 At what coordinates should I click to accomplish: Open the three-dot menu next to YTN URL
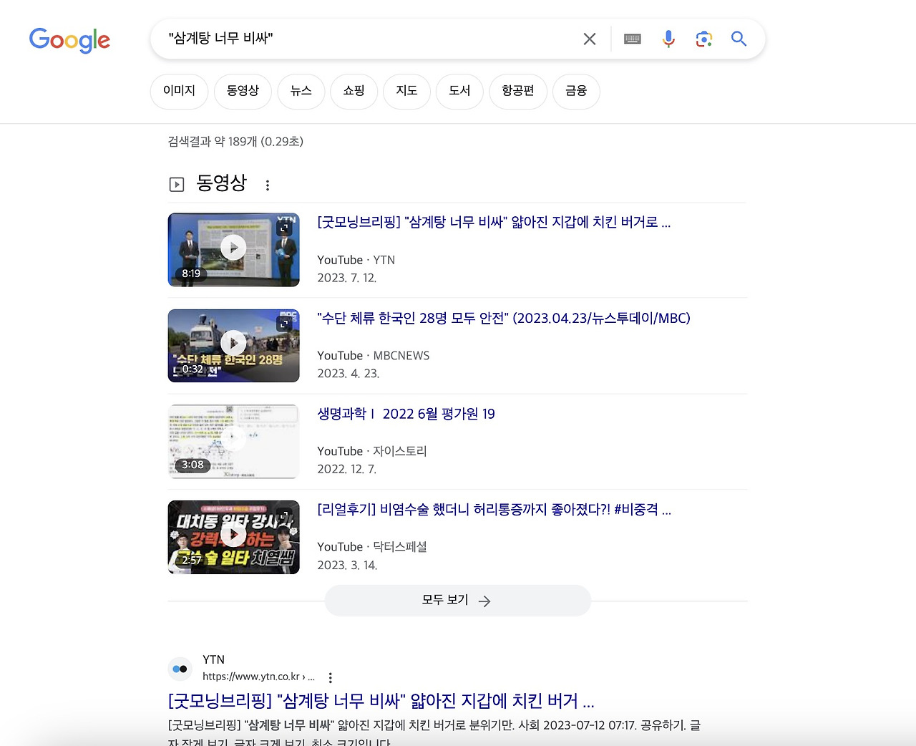(330, 677)
